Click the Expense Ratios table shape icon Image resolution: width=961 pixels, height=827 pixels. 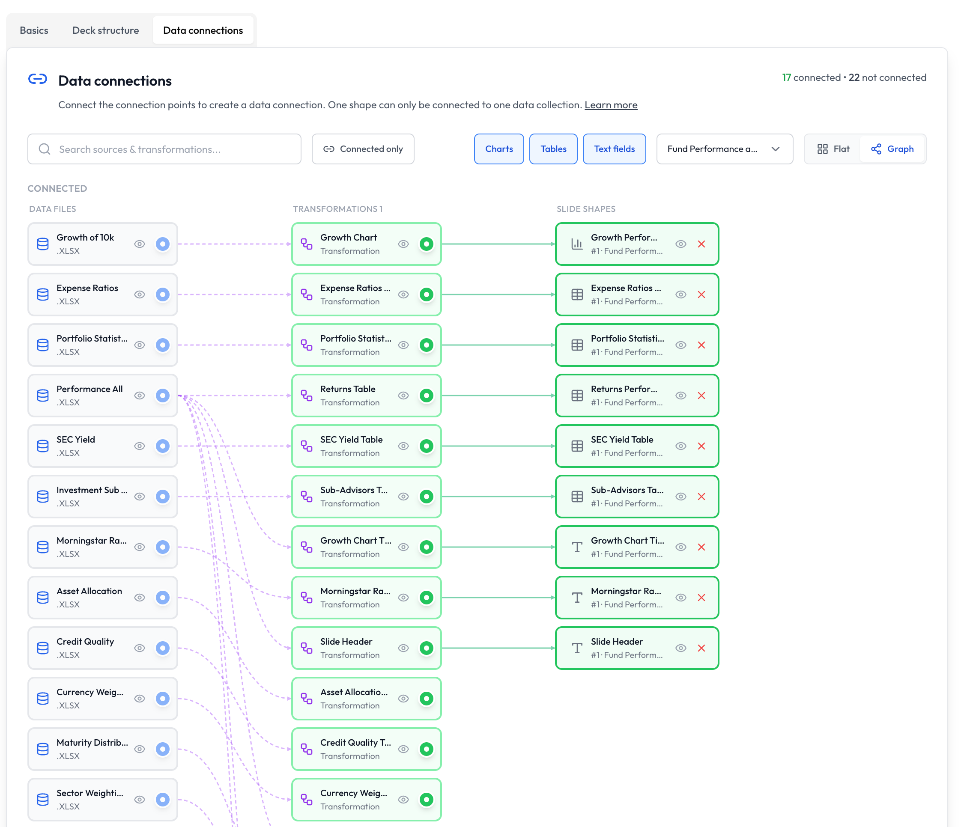pos(577,295)
